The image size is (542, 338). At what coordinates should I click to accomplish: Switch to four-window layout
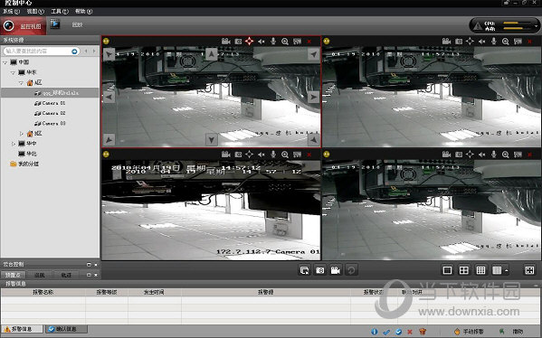coord(464,270)
